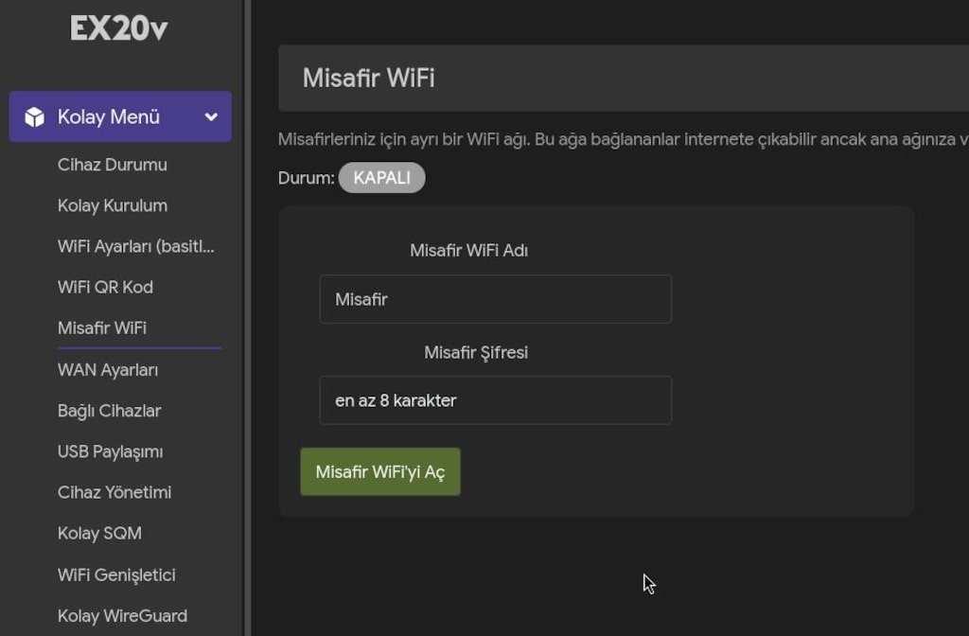Go to Kolay Kurulum

113,205
